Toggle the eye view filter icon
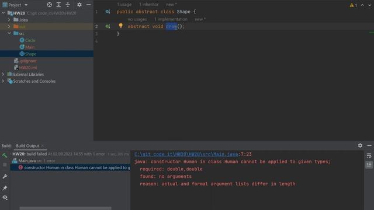 [5, 198]
